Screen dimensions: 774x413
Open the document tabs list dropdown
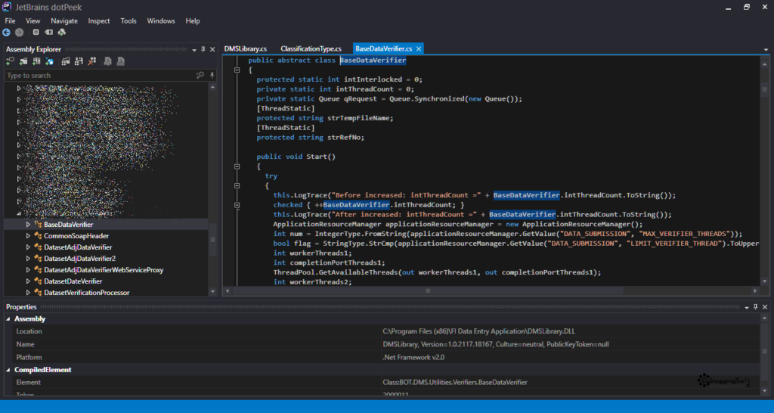coord(766,49)
